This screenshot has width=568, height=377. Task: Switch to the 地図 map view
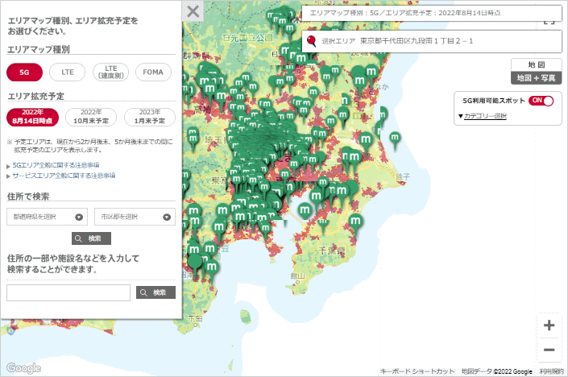click(536, 64)
